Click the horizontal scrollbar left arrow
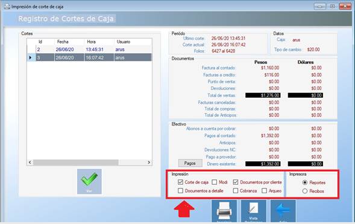Image resolution: width=355 pixels, height=224 pixels. 30,162
